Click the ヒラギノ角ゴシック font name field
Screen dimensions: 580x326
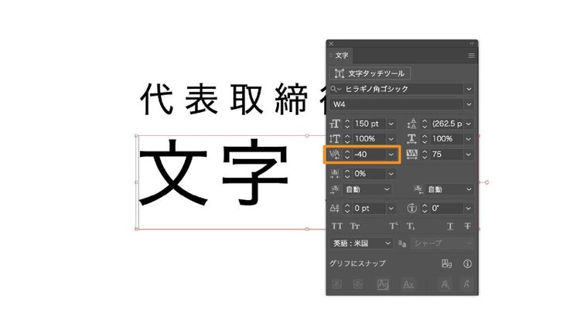(x=402, y=89)
